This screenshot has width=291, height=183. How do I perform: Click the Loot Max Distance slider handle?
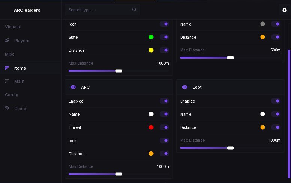pyautogui.click(x=230, y=148)
